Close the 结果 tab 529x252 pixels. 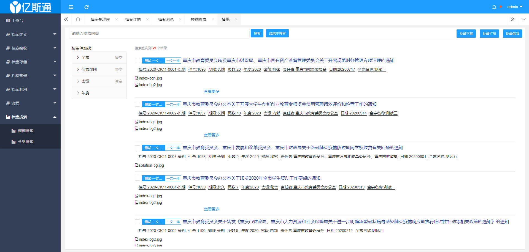coord(236,19)
